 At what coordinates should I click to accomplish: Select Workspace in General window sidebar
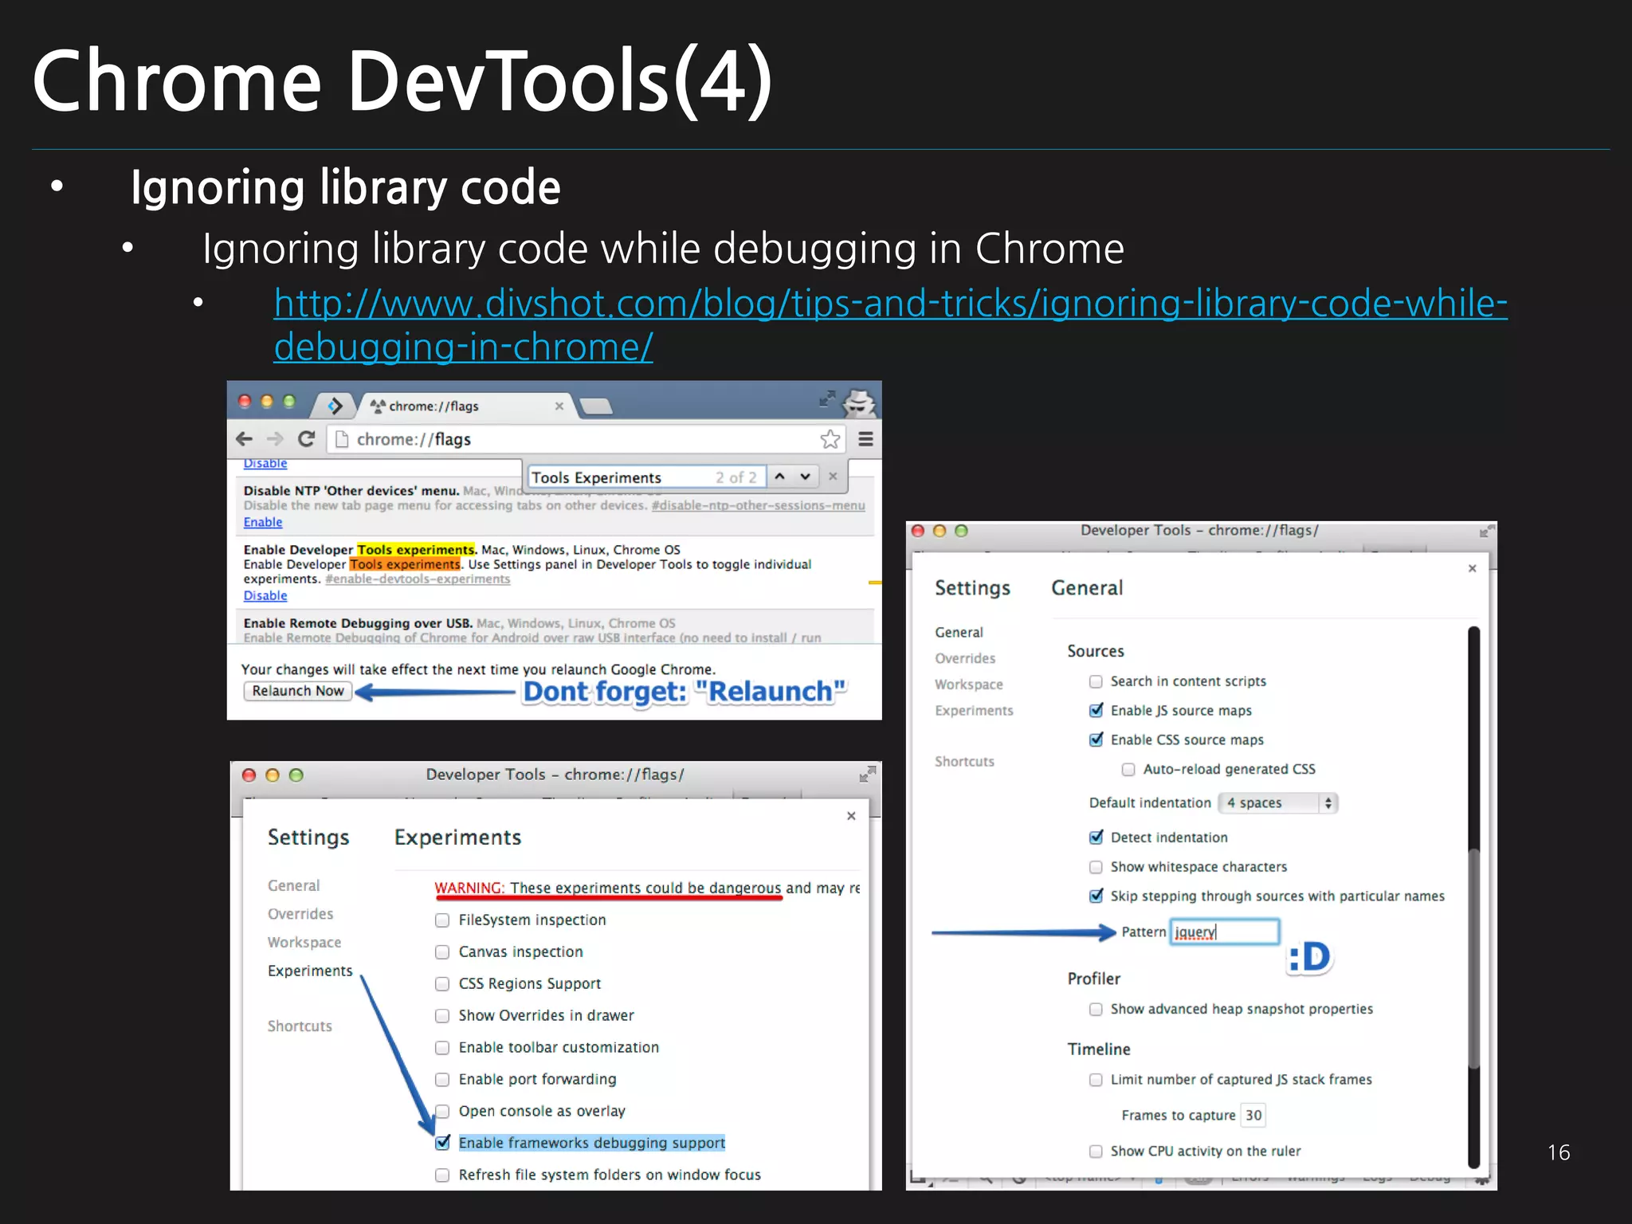[969, 685]
